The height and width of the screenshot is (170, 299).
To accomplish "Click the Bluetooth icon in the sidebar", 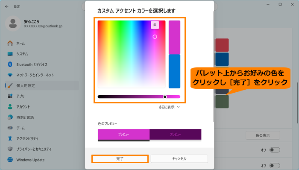I will (10, 64).
